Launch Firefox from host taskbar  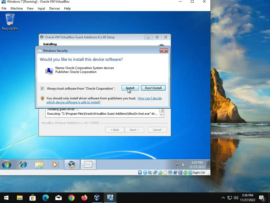click(84, 198)
